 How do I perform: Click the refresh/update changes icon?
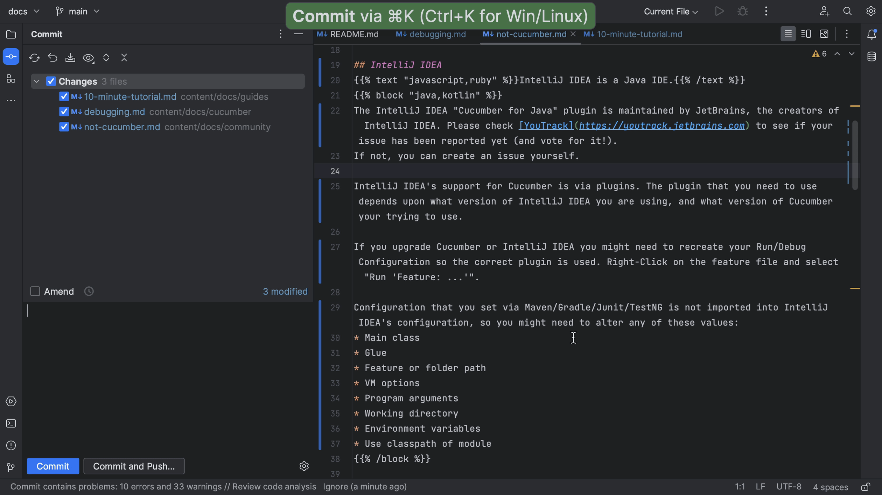click(35, 57)
